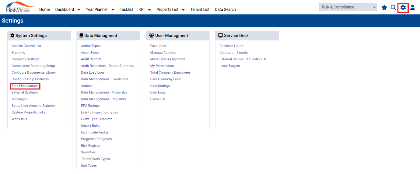Open the Manage Auditors link
The height and width of the screenshot is (174, 420).
click(x=163, y=53)
